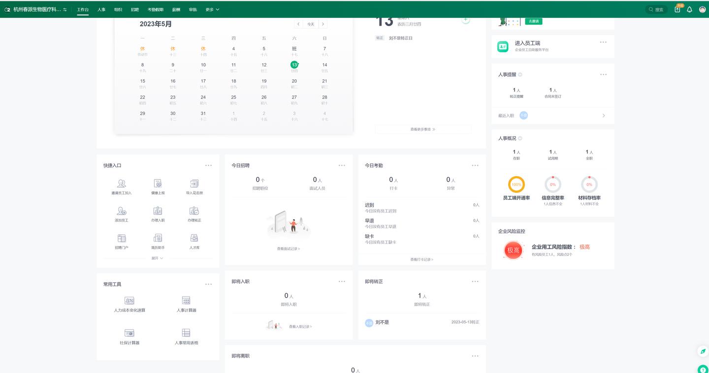
Task: Open the 即将入职 card options menu
Action: 342,281
